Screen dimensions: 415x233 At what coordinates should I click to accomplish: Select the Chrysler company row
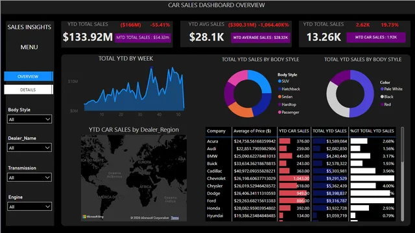[301, 186]
